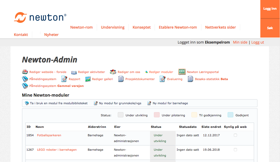This screenshot has height=162, width=280.
Task: Click the Besøks-statistikk document icon
Action: pos(190,79)
